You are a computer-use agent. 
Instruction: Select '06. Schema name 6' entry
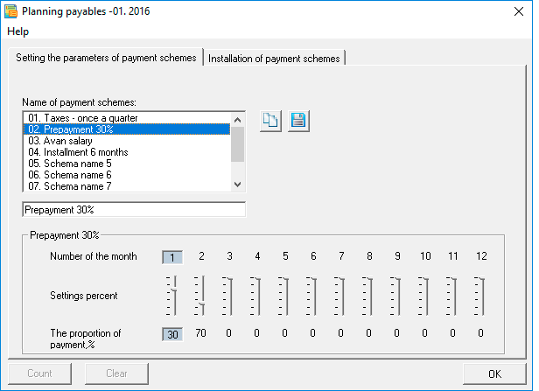(x=127, y=175)
